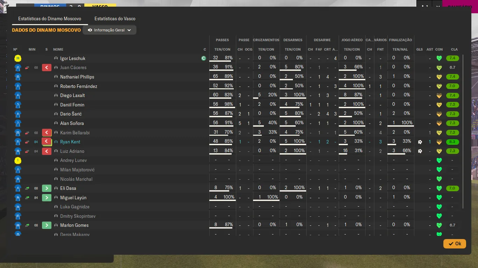Select Estatísticas do Dinamo Moscovo tab
The width and height of the screenshot is (478, 268).
[50, 18]
